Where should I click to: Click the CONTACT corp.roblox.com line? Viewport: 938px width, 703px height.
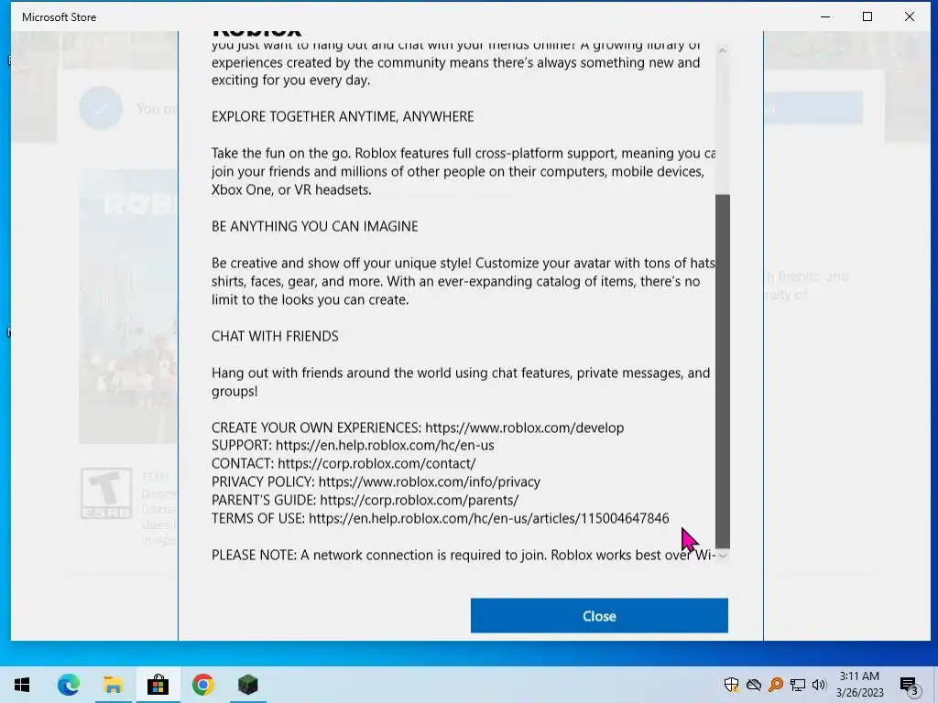[x=344, y=463]
